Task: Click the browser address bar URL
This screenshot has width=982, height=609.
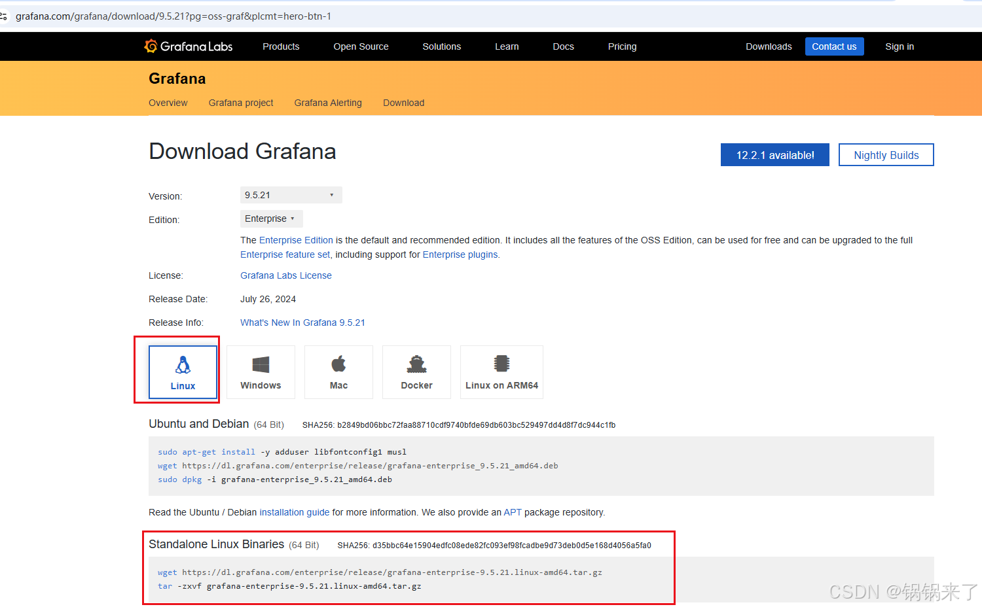Action: (173, 16)
